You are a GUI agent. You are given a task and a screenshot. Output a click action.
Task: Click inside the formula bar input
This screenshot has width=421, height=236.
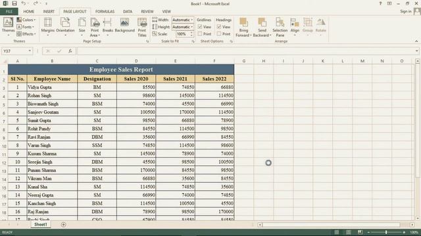(245, 51)
